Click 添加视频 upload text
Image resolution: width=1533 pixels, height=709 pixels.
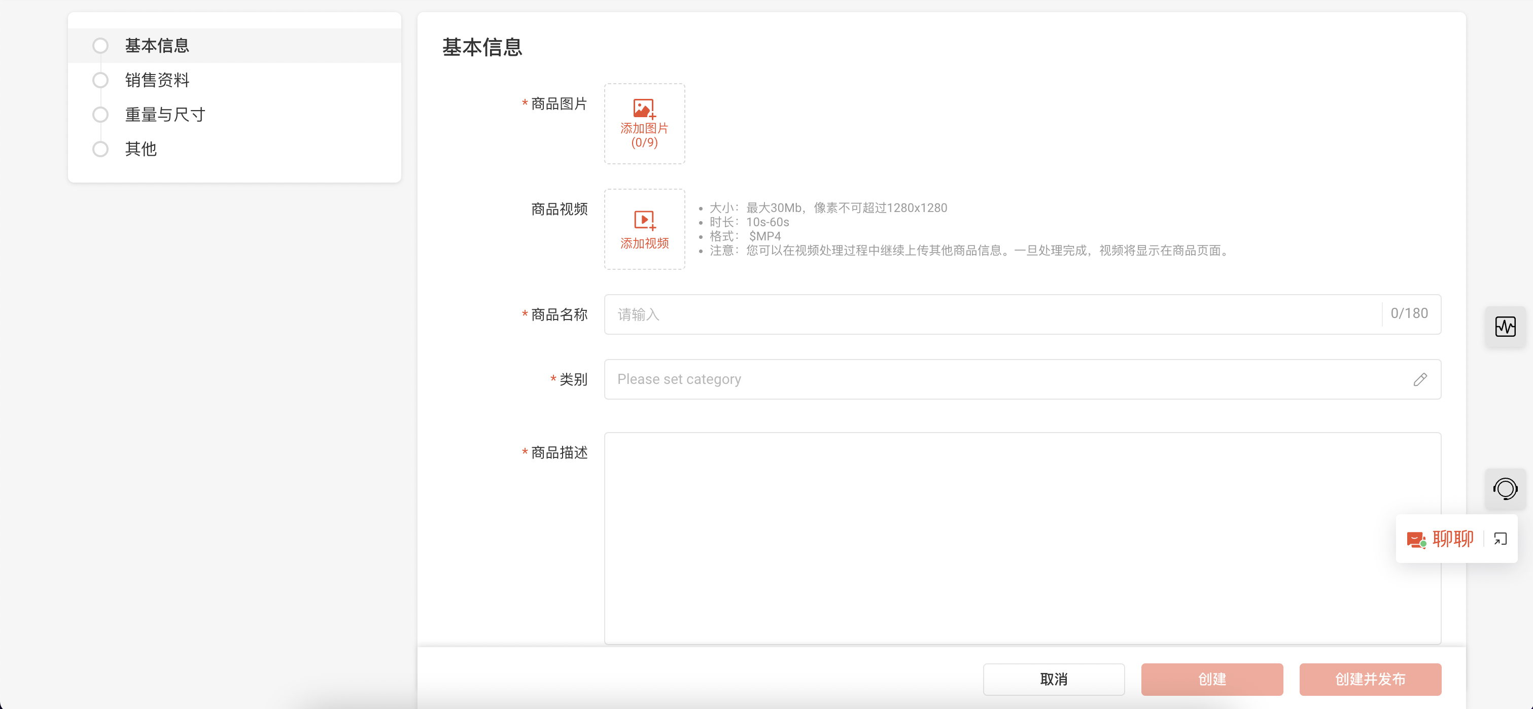(x=645, y=243)
